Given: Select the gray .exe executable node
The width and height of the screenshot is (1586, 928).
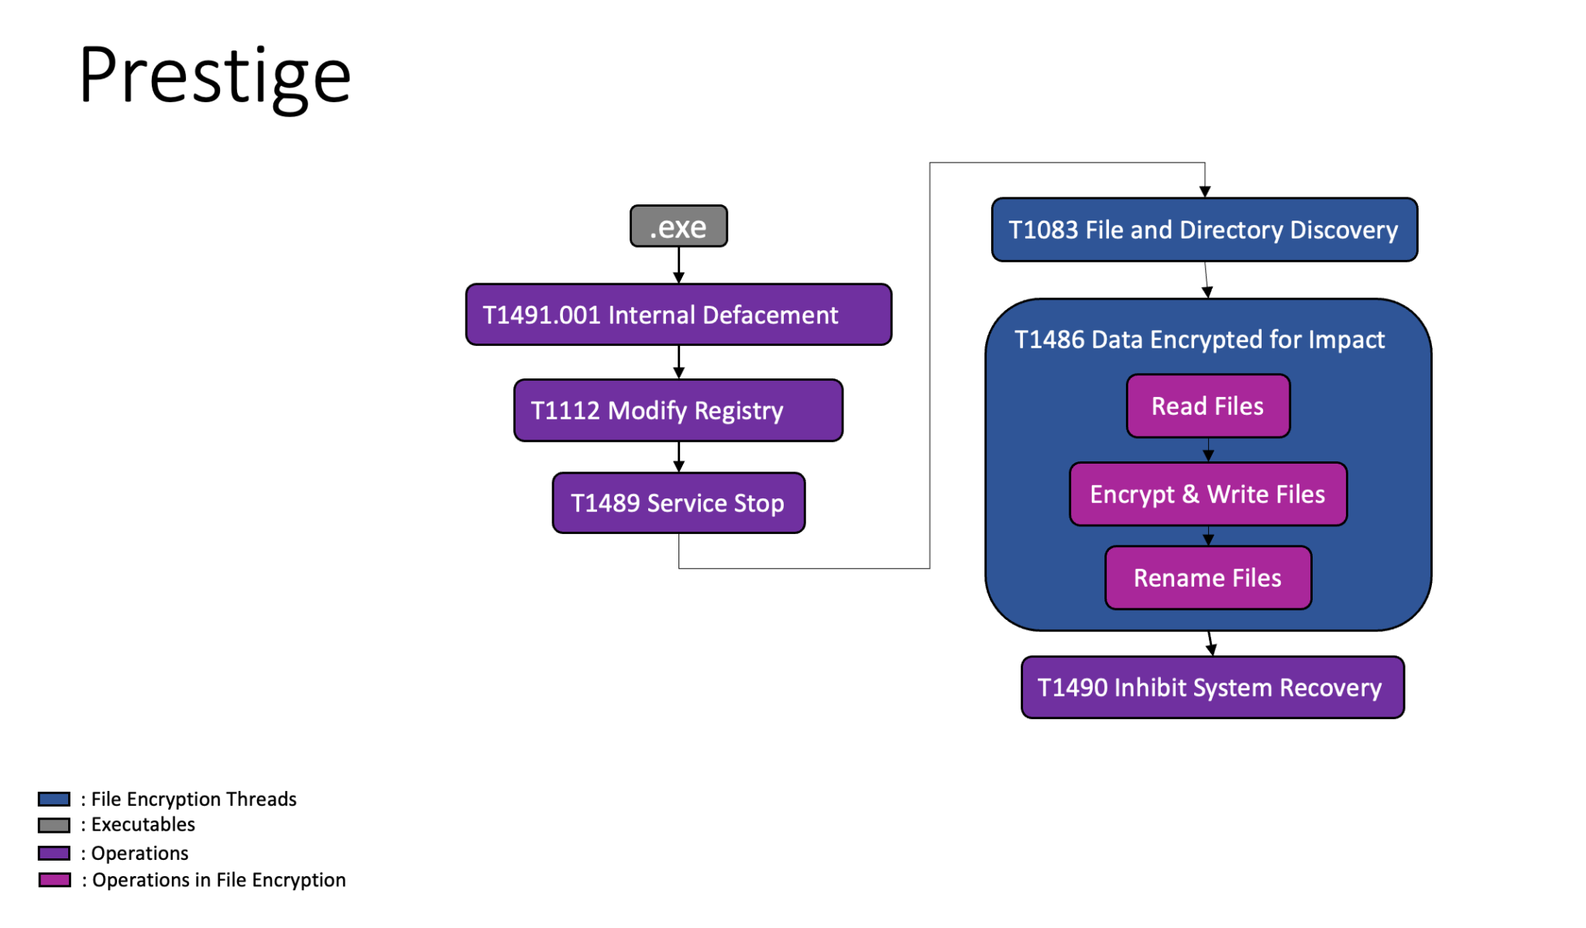Looking at the screenshot, I should click(x=678, y=226).
